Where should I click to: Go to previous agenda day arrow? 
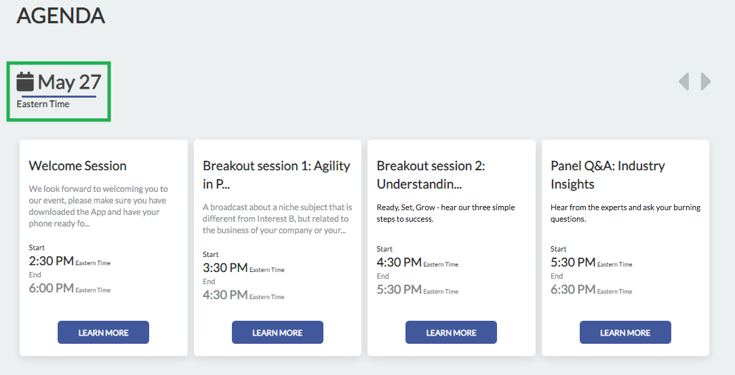tap(684, 81)
